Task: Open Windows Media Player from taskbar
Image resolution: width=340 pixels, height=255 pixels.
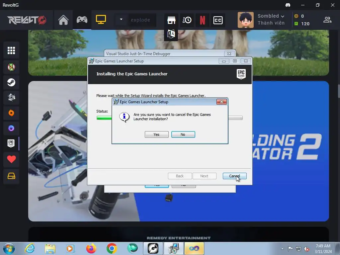Action: 70,248
